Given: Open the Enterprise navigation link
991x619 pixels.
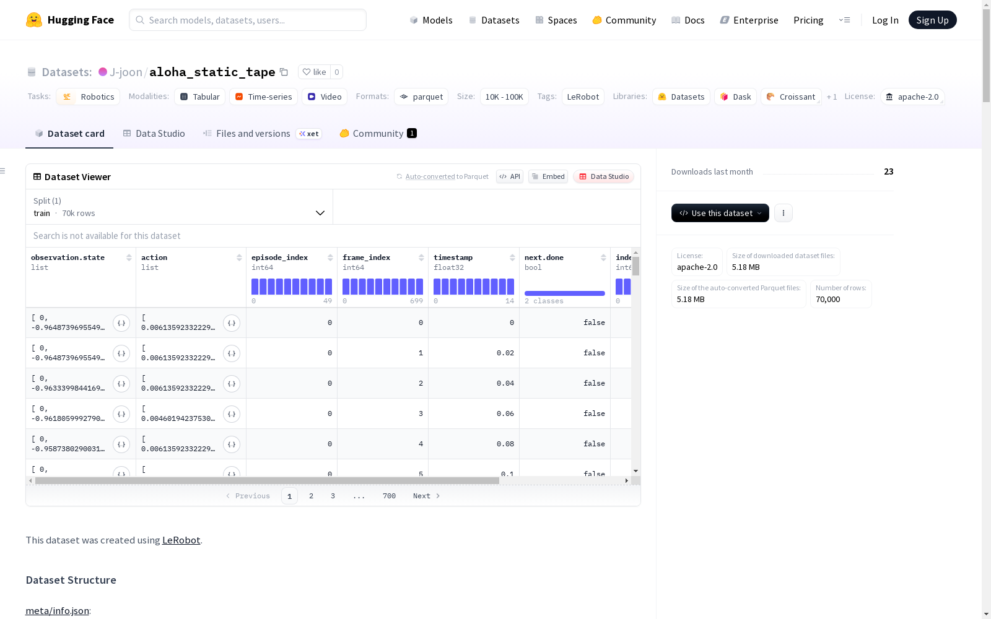Looking at the screenshot, I should click(x=749, y=20).
